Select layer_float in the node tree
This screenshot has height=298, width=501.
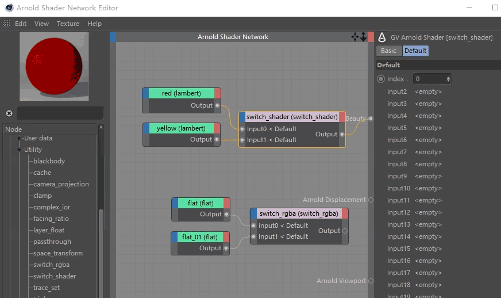pyautogui.click(x=49, y=230)
